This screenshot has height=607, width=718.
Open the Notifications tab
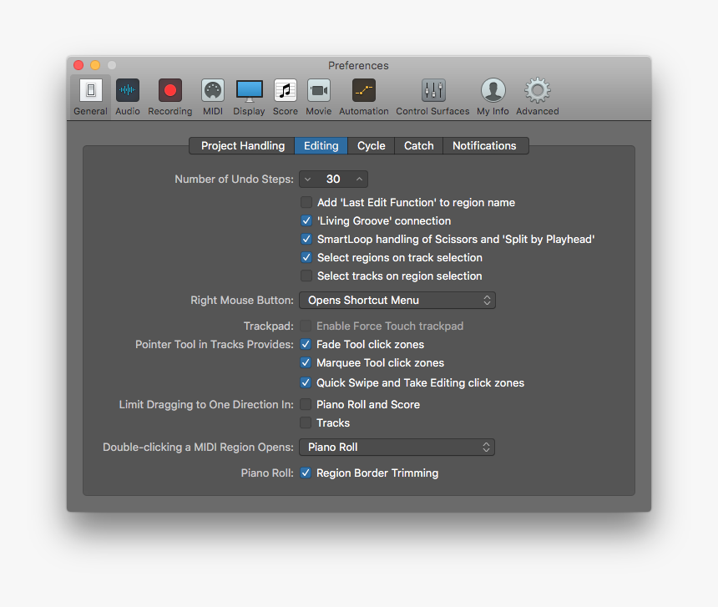tap(485, 145)
